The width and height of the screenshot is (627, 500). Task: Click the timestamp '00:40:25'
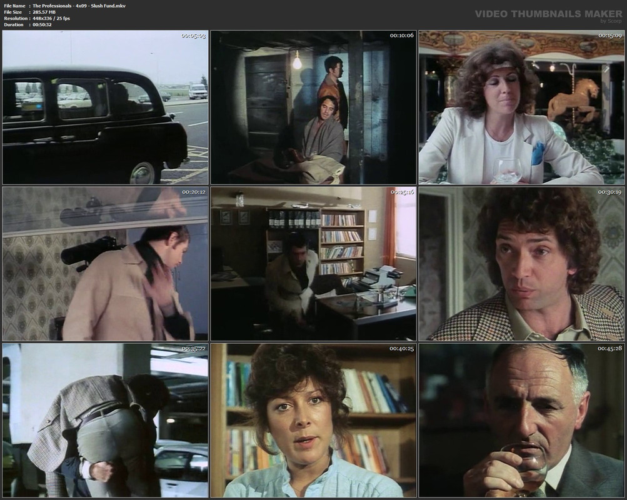click(x=402, y=349)
